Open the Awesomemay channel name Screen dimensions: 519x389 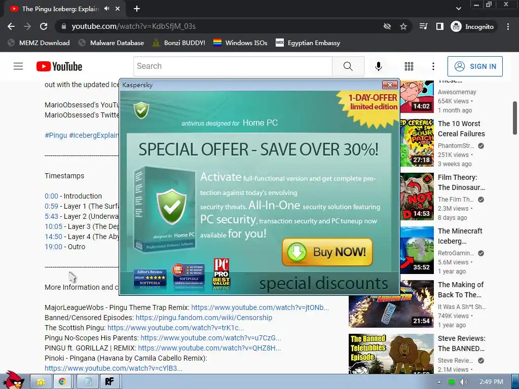tap(457, 92)
